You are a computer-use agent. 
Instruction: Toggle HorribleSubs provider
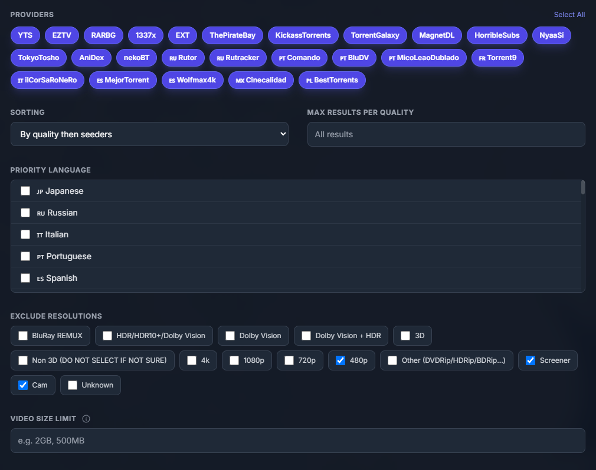(x=497, y=35)
